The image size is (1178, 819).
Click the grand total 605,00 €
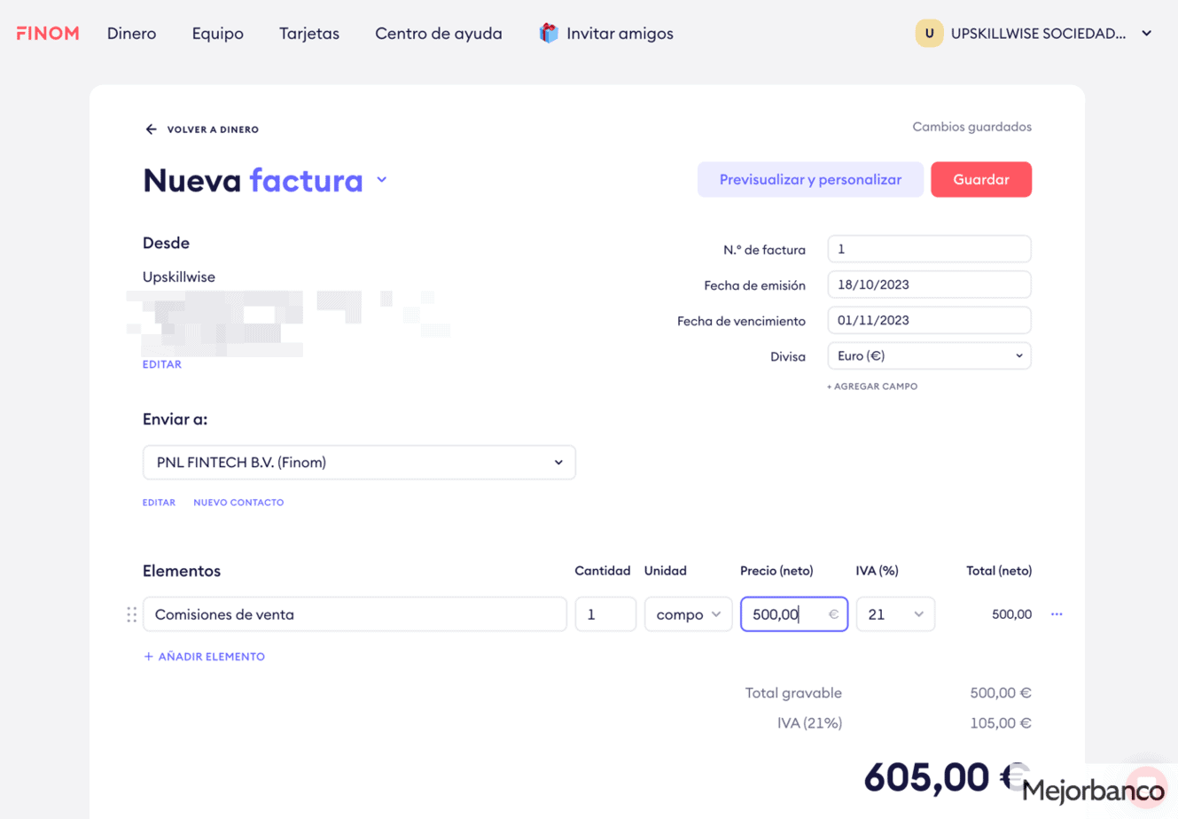click(946, 777)
